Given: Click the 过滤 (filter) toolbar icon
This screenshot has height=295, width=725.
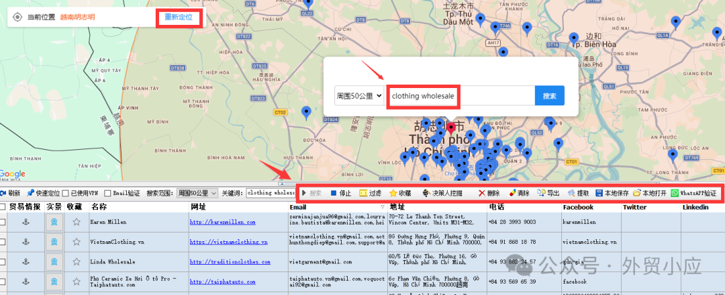Looking at the screenshot, I should coord(363,194).
